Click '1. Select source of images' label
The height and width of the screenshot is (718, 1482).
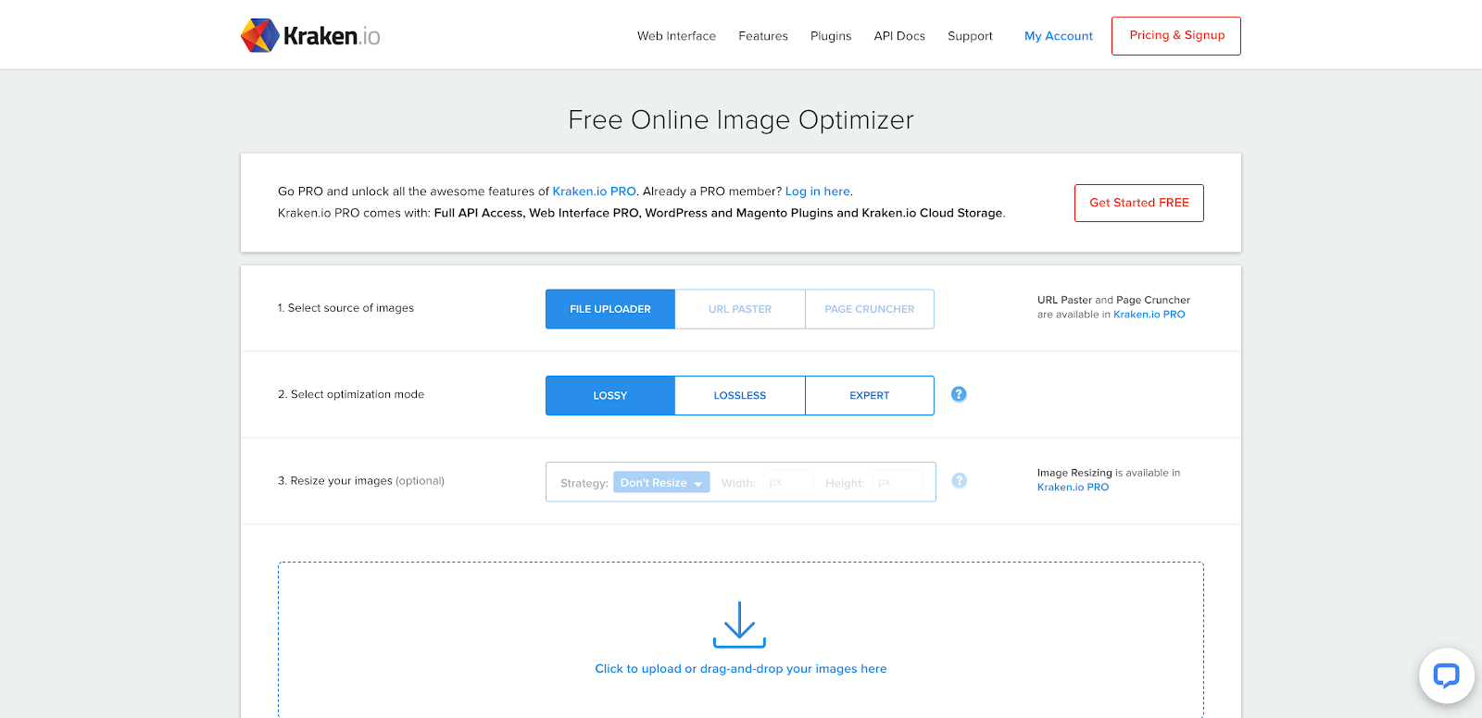tap(345, 308)
